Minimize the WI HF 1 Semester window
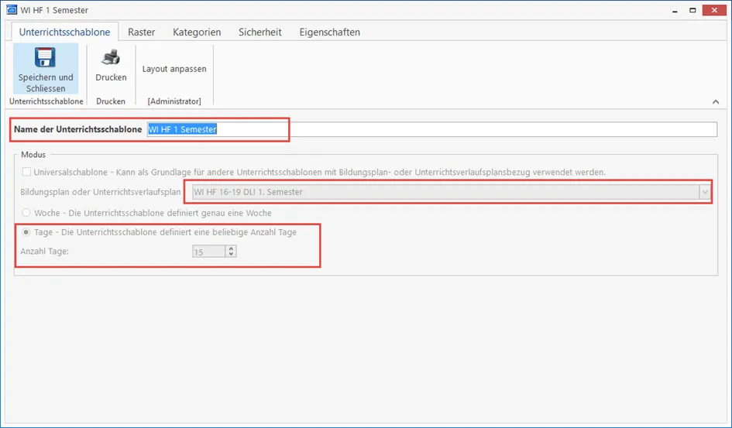This screenshot has height=428, width=732. [x=675, y=10]
